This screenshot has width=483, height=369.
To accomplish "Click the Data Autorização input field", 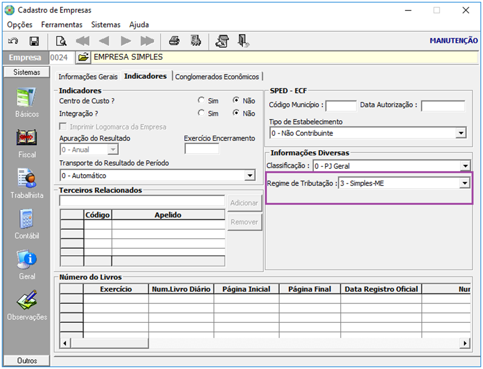I will click(443, 106).
